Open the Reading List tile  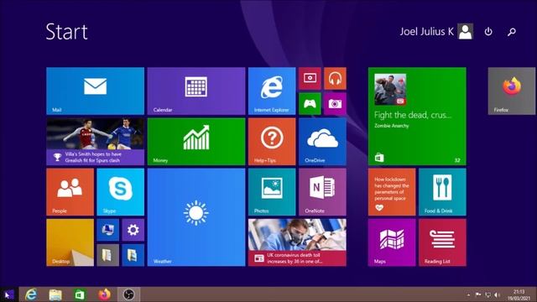tap(442, 242)
